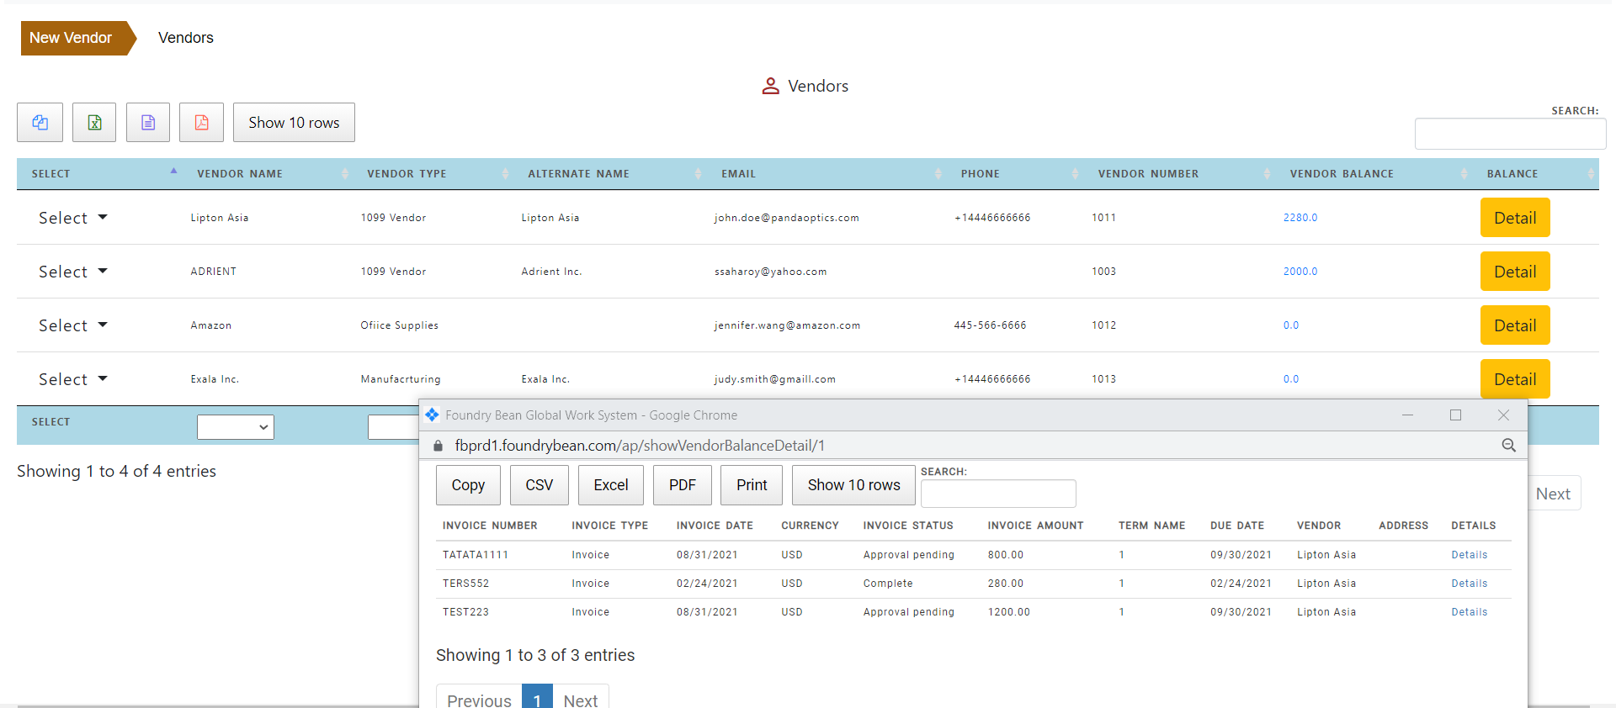
Task: Open Select dropdown for Exala Inc. row
Action: pos(73,379)
